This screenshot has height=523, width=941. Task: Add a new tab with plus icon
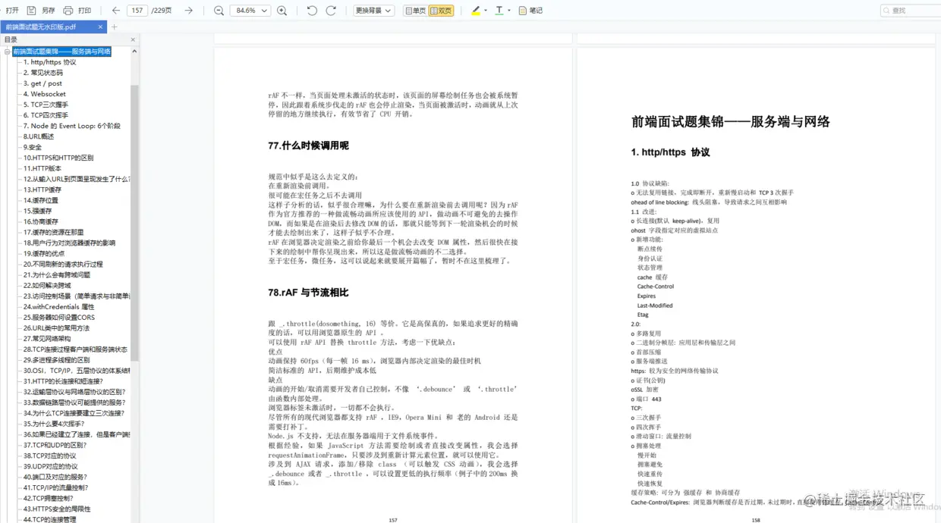(115, 27)
